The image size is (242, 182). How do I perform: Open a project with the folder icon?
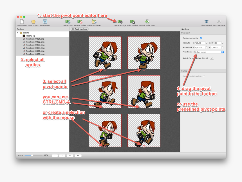click(x=33, y=22)
